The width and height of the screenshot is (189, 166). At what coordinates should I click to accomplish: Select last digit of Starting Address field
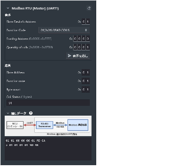coord(88,38)
